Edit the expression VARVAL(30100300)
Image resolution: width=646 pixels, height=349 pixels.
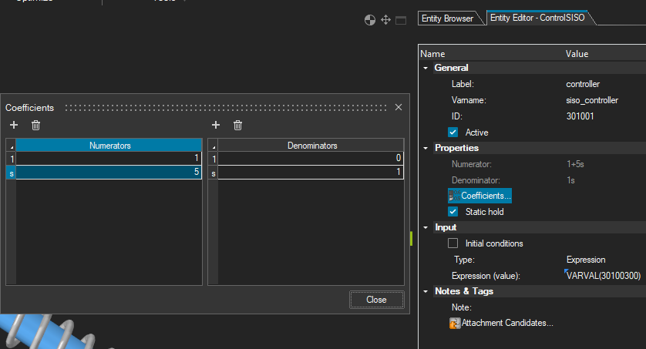604,276
